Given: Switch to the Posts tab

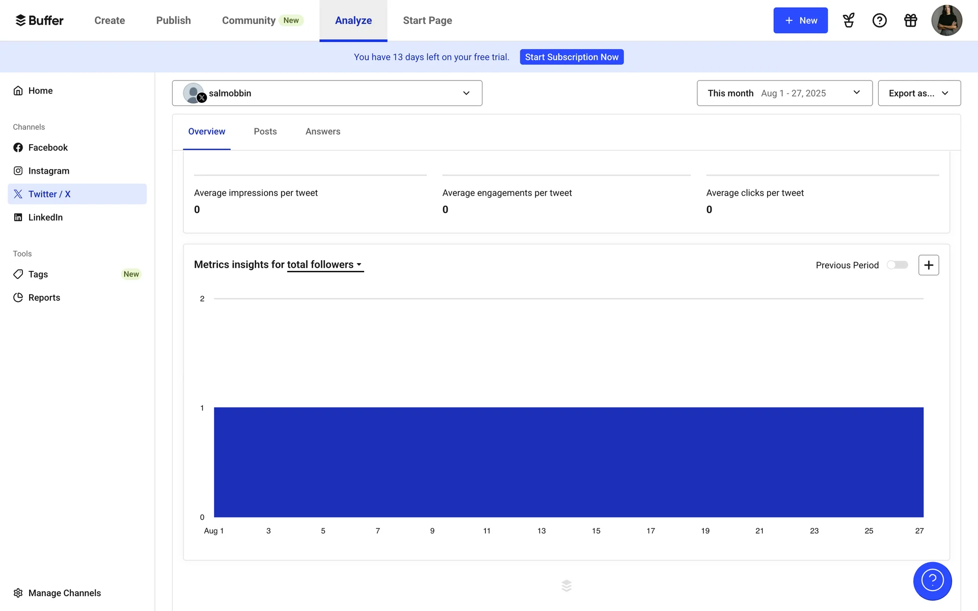Looking at the screenshot, I should (x=265, y=131).
